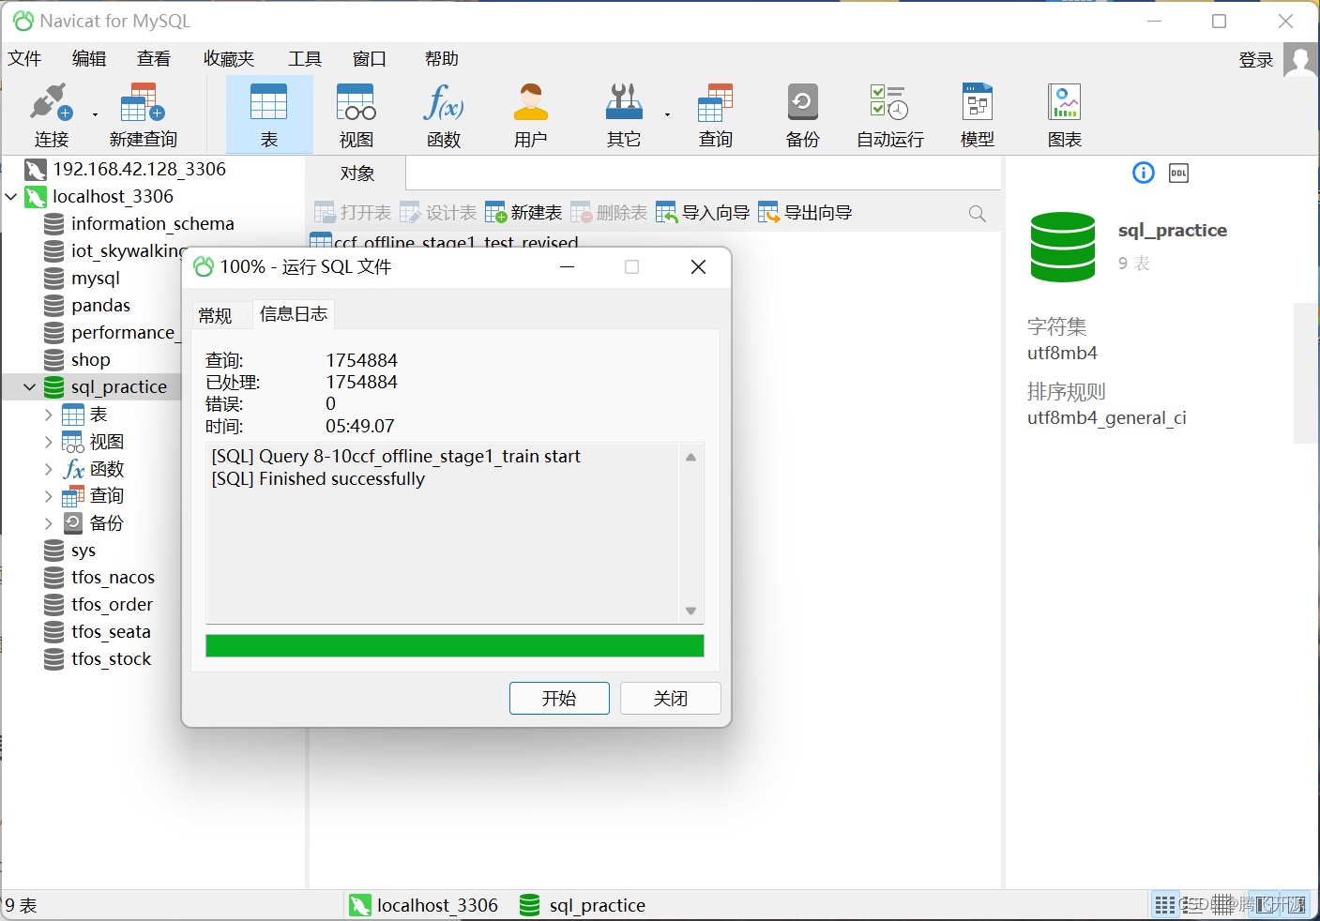Viewport: 1320px width, 921px height.
Task: Select the tfos_nacos database
Action: (x=113, y=578)
